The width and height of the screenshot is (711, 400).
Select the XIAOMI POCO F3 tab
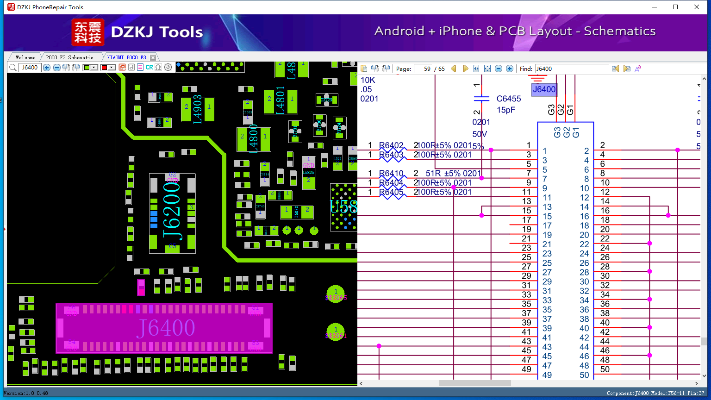[x=126, y=57]
